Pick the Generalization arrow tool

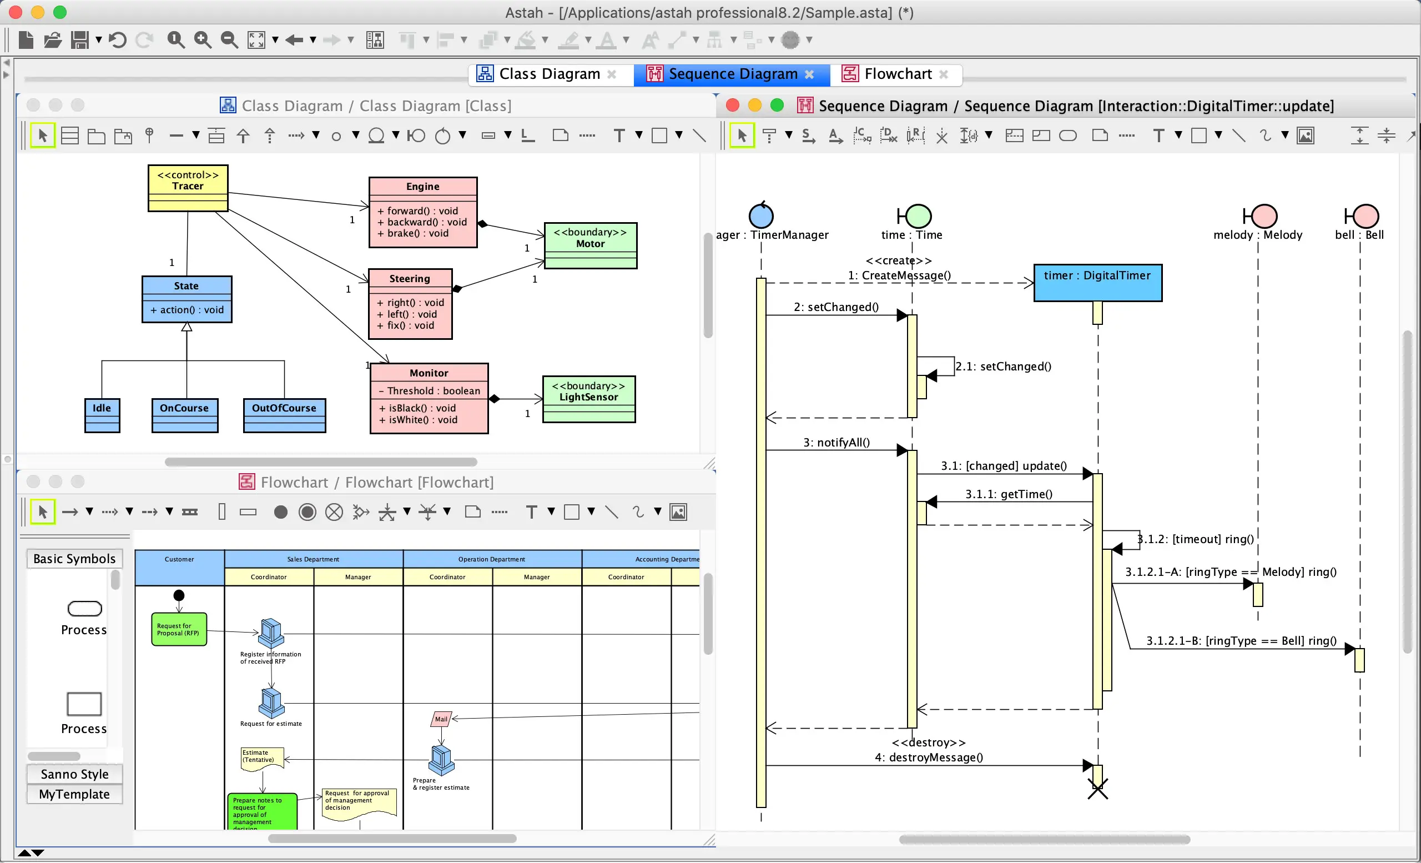(x=243, y=136)
